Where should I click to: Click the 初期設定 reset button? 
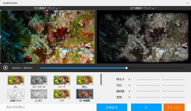point(112,107)
